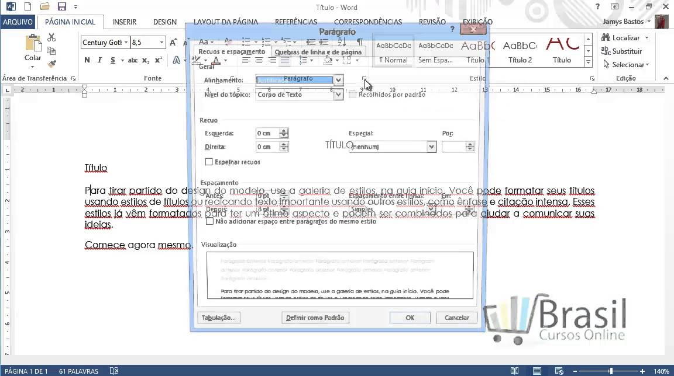Click the copy icon under the scissors
Screen dimensions: 674x376
(x=51, y=51)
